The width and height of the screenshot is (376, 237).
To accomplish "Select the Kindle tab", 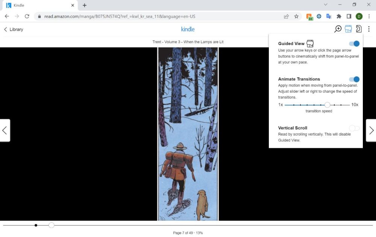I will click(x=40, y=5).
